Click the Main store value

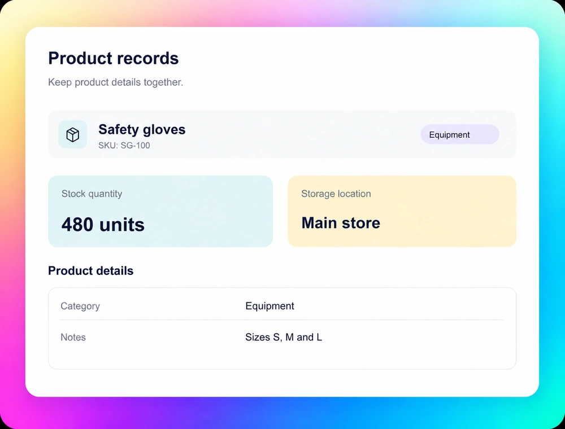(341, 223)
